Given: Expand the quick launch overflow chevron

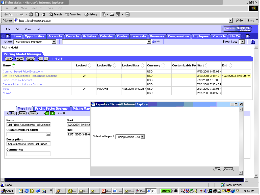Looking at the screenshot, I should click(x=51, y=190).
